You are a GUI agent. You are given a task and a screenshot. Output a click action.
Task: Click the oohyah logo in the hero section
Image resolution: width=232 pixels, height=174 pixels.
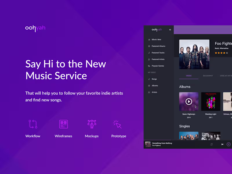click(x=35, y=28)
